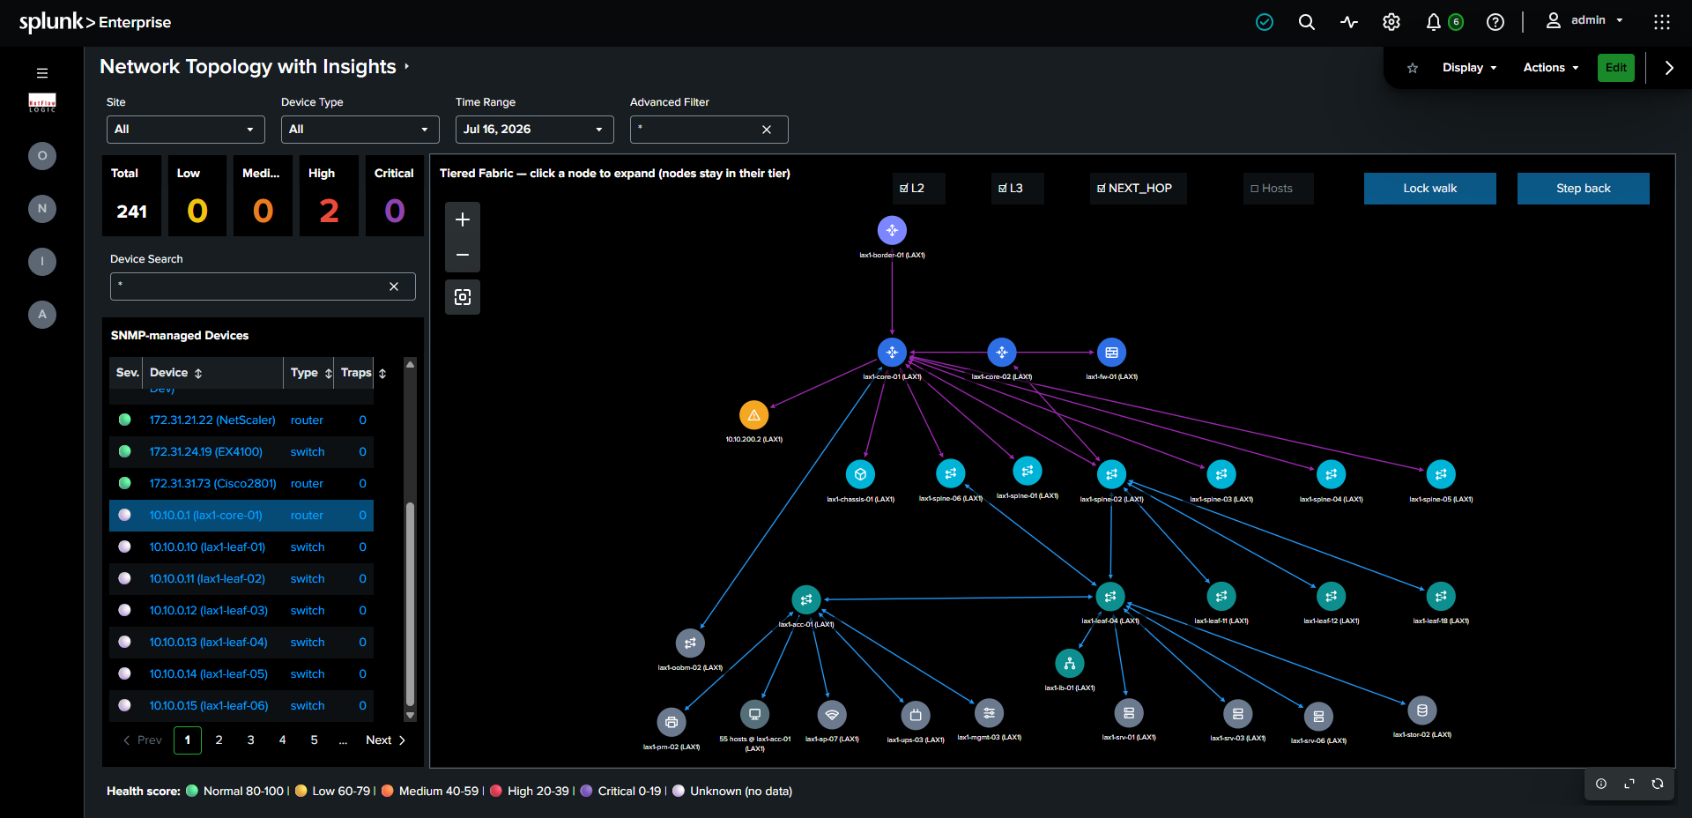Zoom in on the topology graph

click(x=463, y=219)
